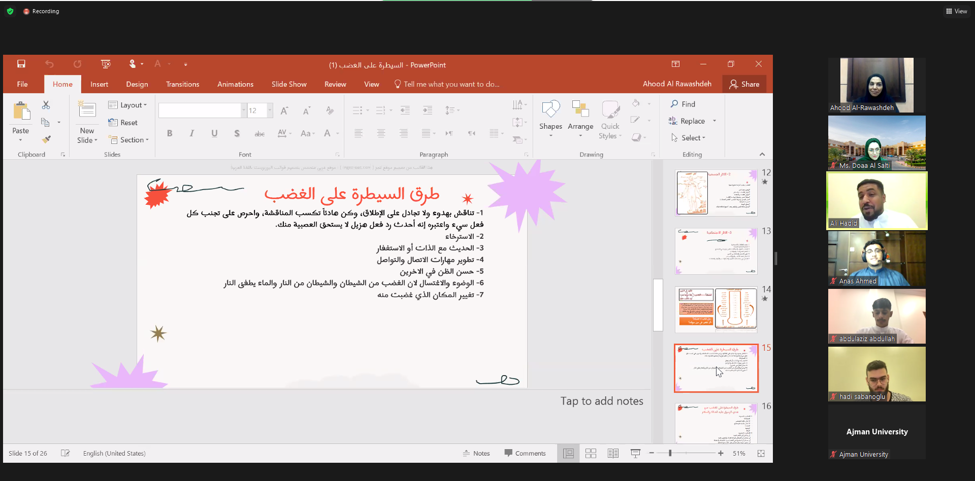
Task: Click the Find search icon
Action: (674, 104)
